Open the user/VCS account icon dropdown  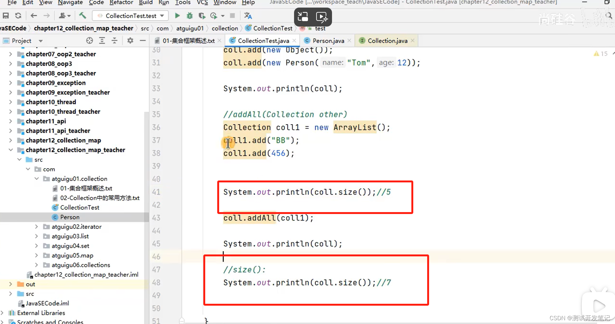pos(65,15)
